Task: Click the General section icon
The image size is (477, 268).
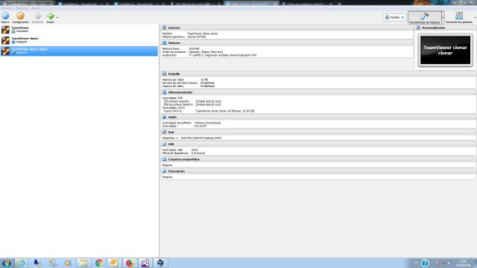Action: tap(164, 28)
